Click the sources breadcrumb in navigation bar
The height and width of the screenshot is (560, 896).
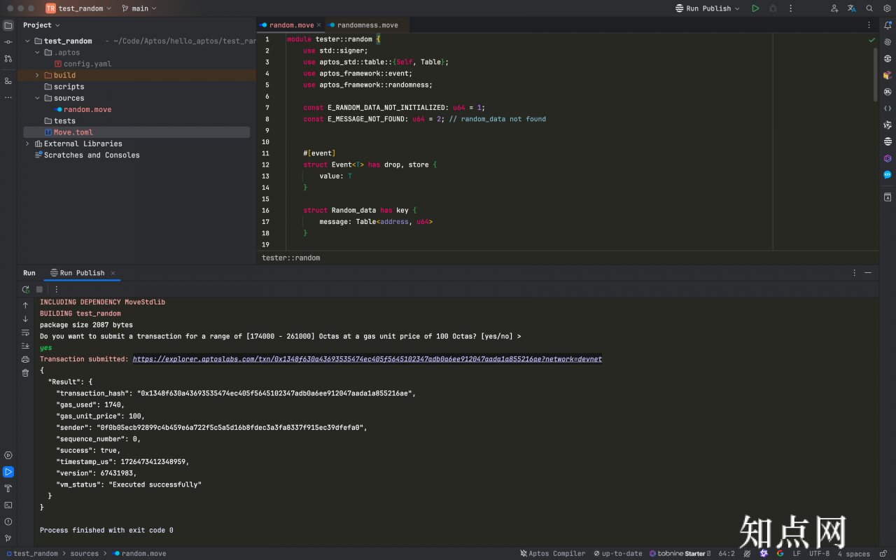85,554
